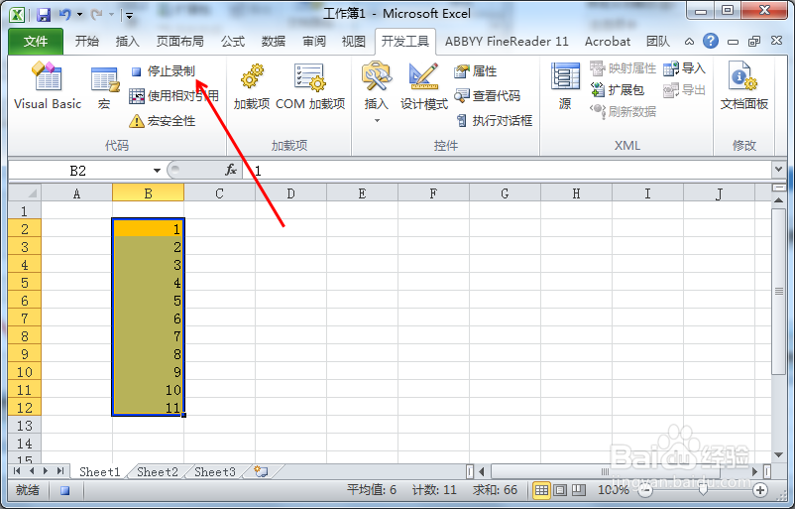Image resolution: width=795 pixels, height=509 pixels.
Task: Toggle 使用相对引用 relative references
Action: click(x=173, y=95)
